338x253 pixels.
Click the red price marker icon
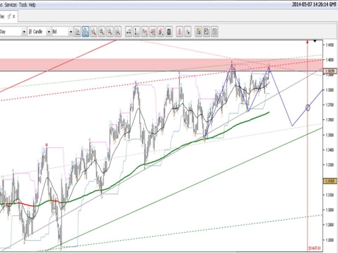pyautogui.click(x=179, y=32)
